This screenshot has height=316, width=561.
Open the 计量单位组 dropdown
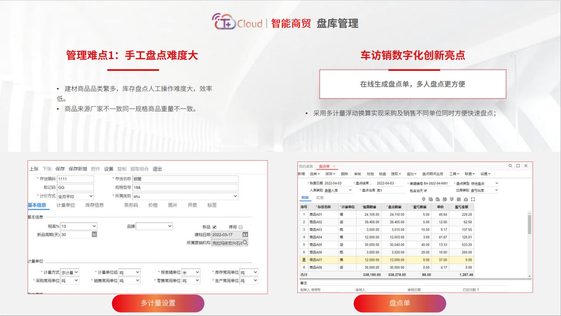[129, 272]
